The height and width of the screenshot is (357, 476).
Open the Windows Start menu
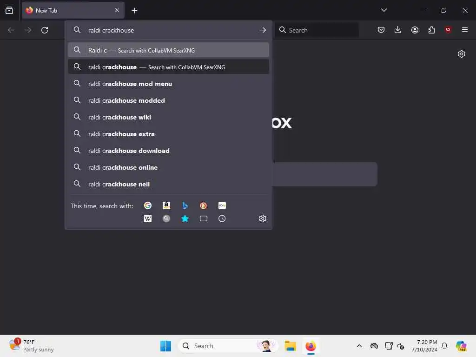165,346
